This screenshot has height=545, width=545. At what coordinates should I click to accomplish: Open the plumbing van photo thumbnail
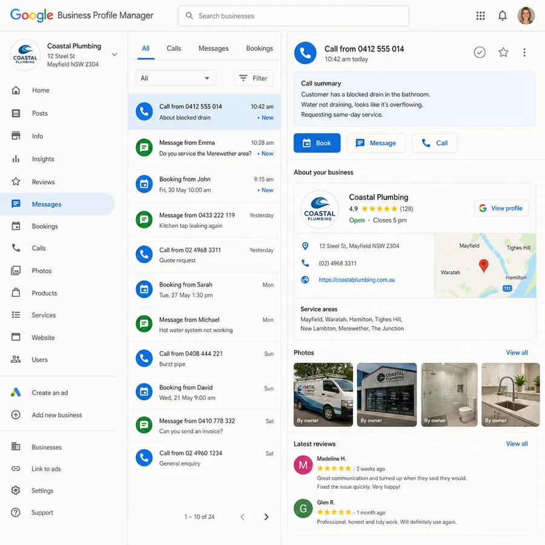323,394
